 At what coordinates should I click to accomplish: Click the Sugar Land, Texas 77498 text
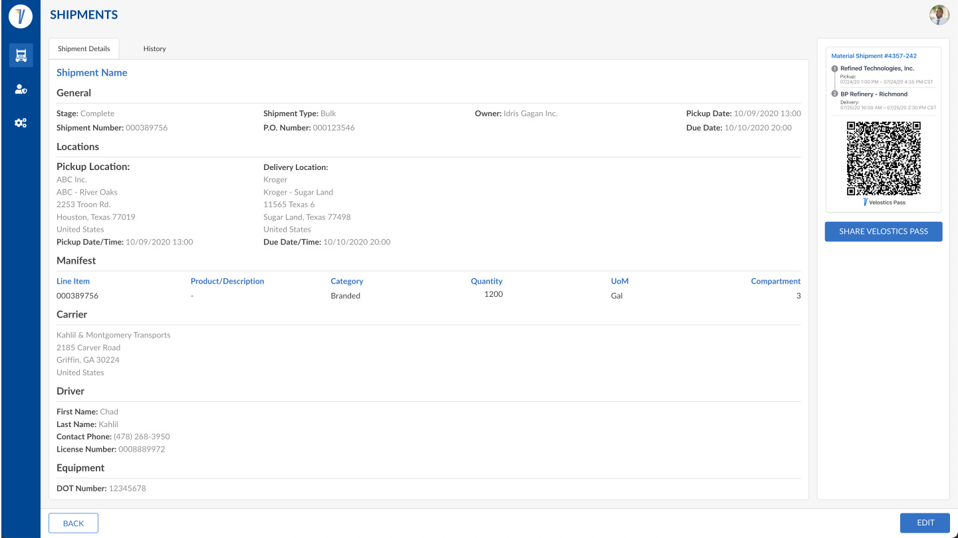pos(307,217)
